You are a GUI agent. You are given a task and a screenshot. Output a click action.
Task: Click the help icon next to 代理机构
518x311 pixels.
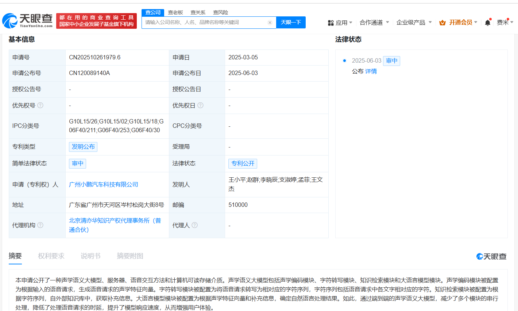pos(40,225)
